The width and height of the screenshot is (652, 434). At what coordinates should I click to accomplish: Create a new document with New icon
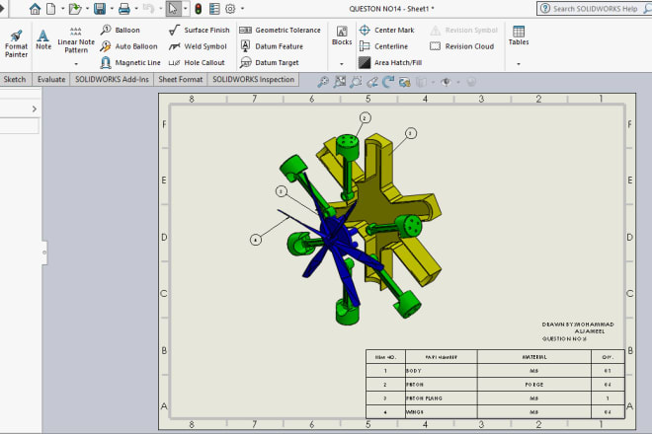(x=50, y=9)
